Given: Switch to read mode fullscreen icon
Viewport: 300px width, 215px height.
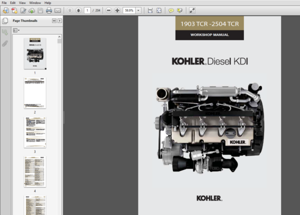Looking at the screenshot, I should pyautogui.click(x=192, y=10).
